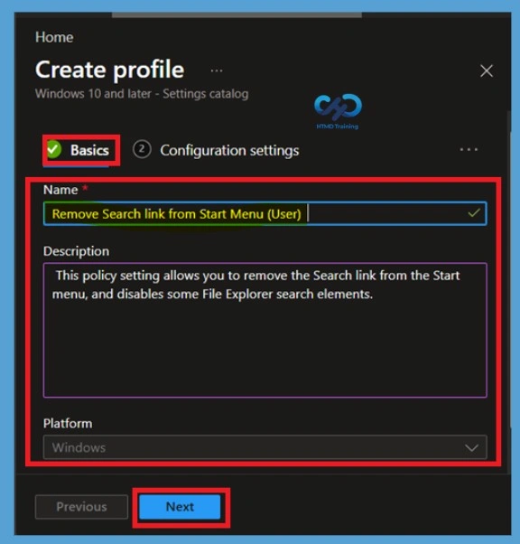Close the Create profile pane

[x=487, y=70]
